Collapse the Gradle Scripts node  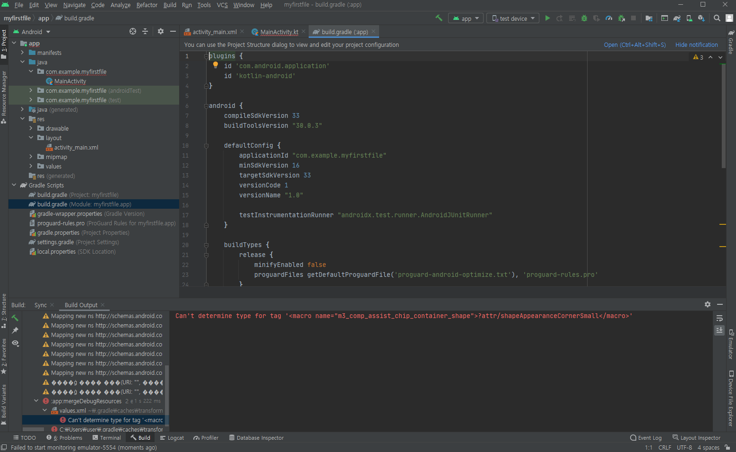14,185
